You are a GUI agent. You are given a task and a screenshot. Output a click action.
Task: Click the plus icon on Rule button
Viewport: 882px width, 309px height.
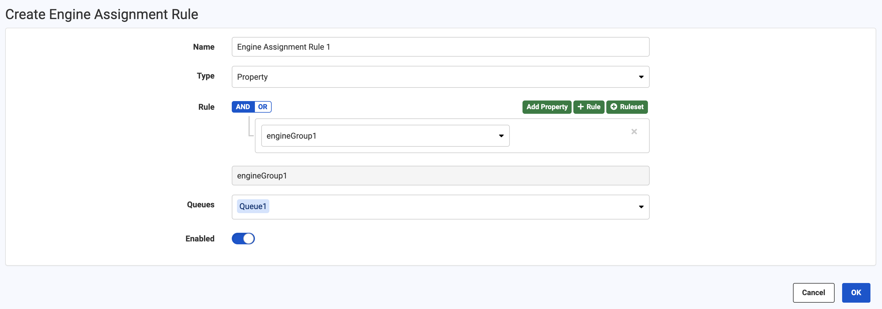pyautogui.click(x=580, y=107)
